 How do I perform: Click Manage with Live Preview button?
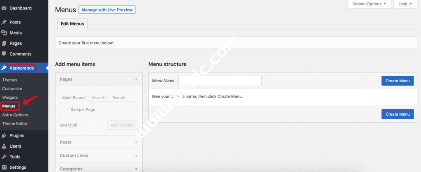click(x=107, y=9)
